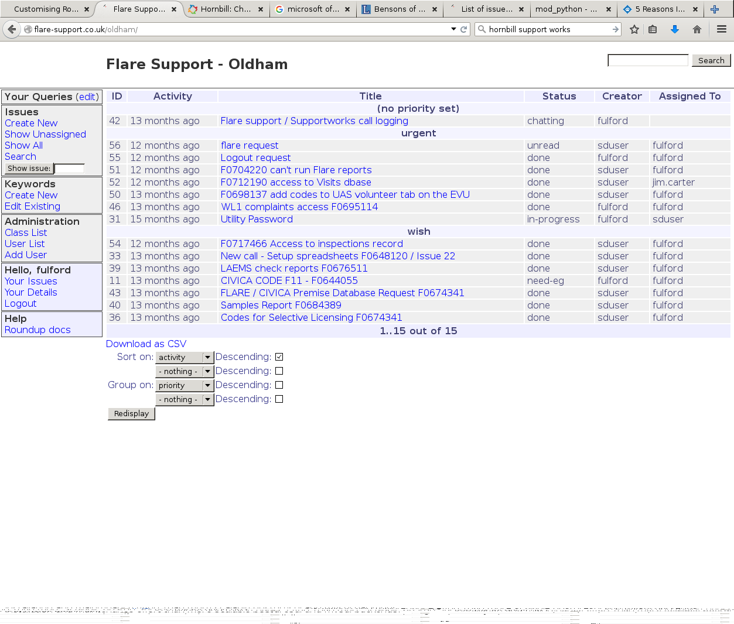Screen dimensions: 734x624
Task: Open the Sort on activity dropdown
Action: [185, 357]
